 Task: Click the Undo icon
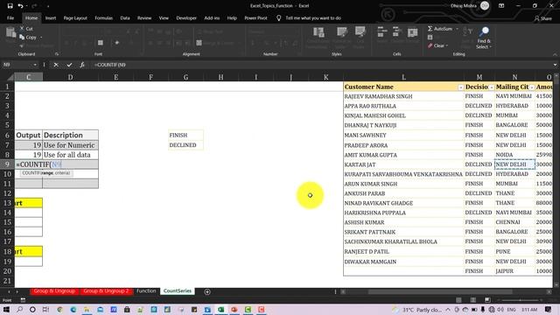[x=20, y=6]
